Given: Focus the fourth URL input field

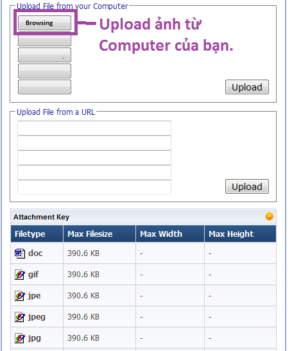Looking at the screenshot, I should pos(94,173).
